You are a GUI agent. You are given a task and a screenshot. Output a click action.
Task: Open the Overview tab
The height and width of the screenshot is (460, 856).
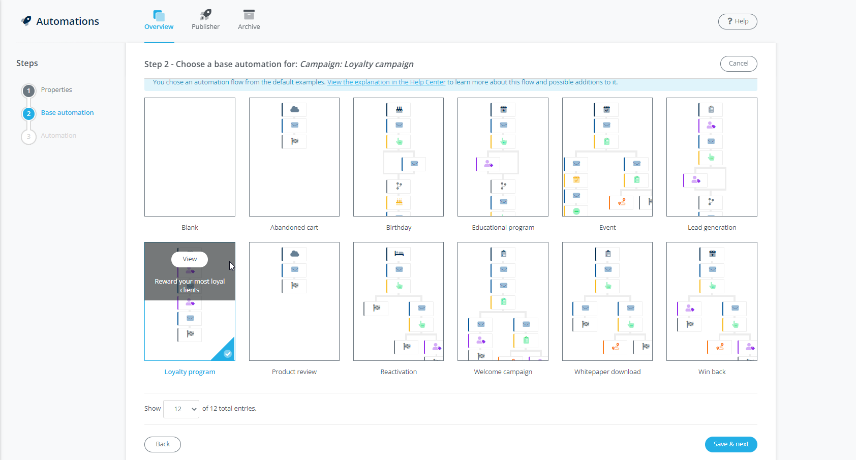159,20
